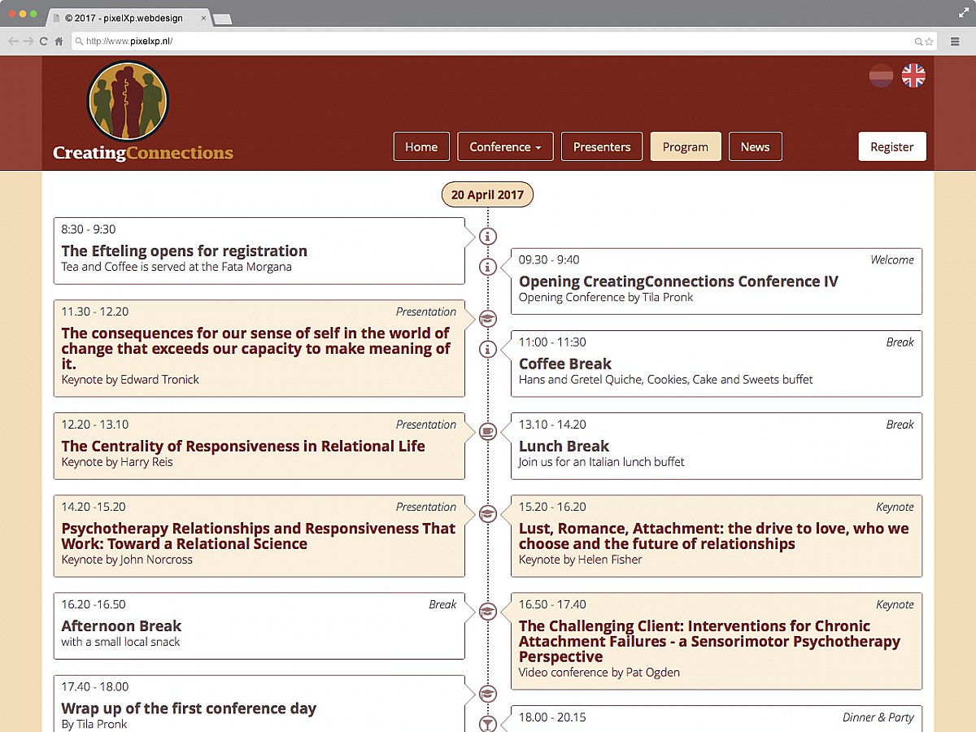Switch language with the Dutch flag icon
Image resolution: width=976 pixels, height=732 pixels.
pos(881,76)
